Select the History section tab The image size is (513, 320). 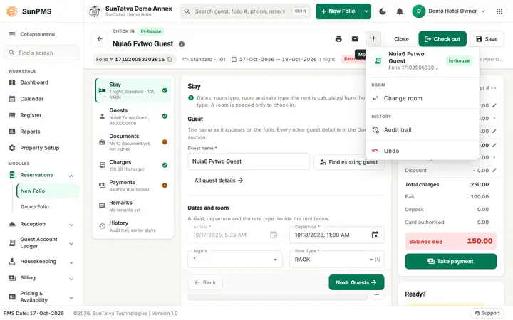133,226
